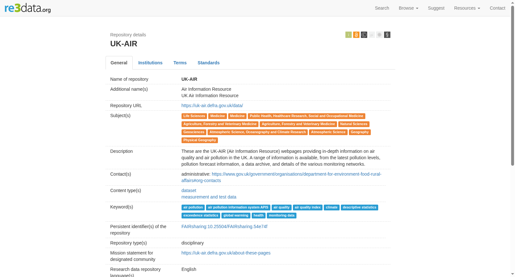Select the General tab
515x277 pixels.
point(119,63)
